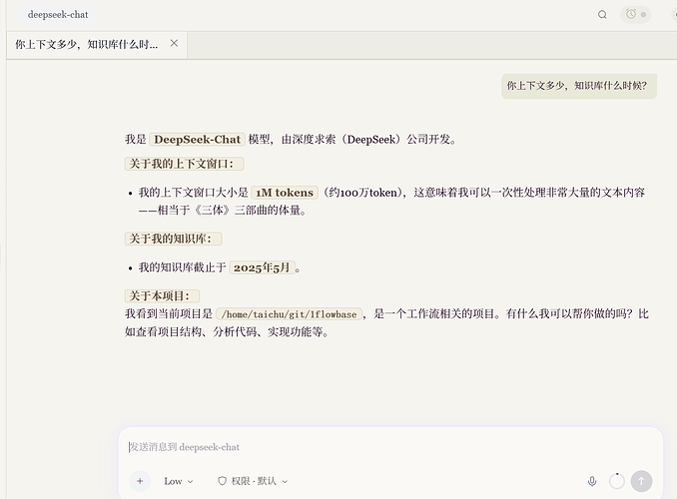Focus the 发送消息到 deepseek-chat input field
This screenshot has width=677, height=499.
(390, 447)
